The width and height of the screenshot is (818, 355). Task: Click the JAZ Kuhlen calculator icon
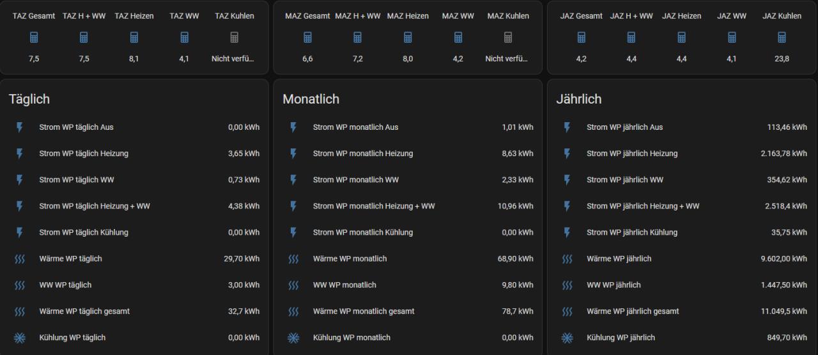782,38
